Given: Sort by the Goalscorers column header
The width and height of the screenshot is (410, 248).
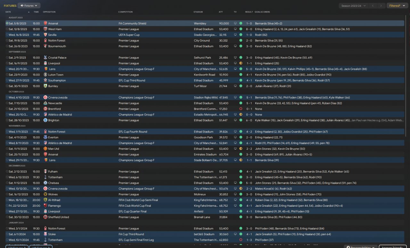Looking at the screenshot, I should pos(262,12).
